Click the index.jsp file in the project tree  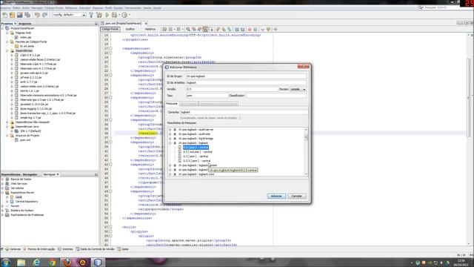25,37
